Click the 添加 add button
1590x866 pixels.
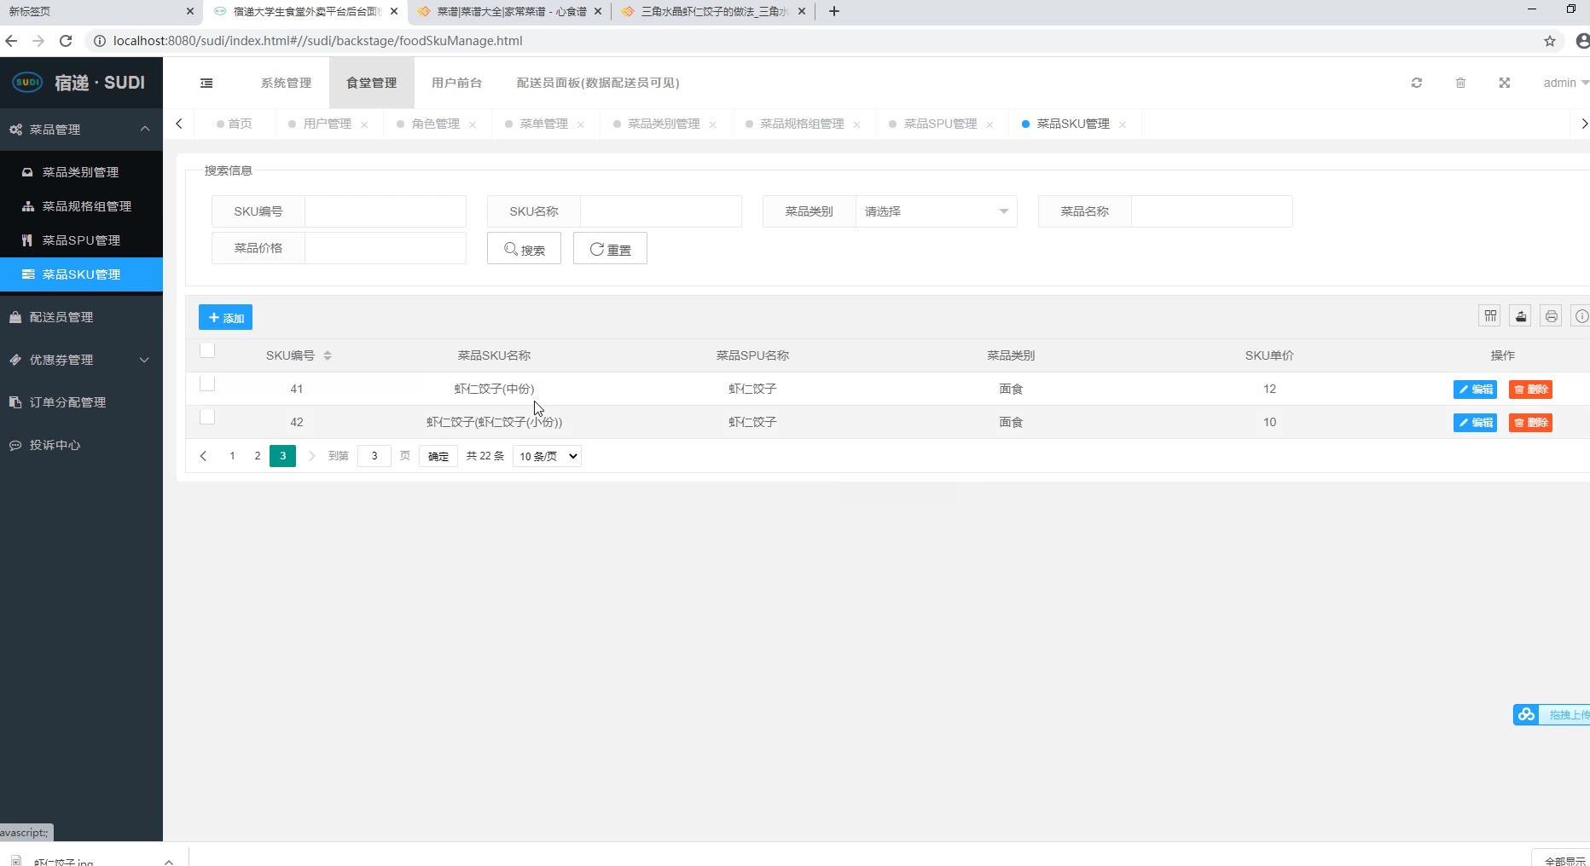click(x=225, y=317)
